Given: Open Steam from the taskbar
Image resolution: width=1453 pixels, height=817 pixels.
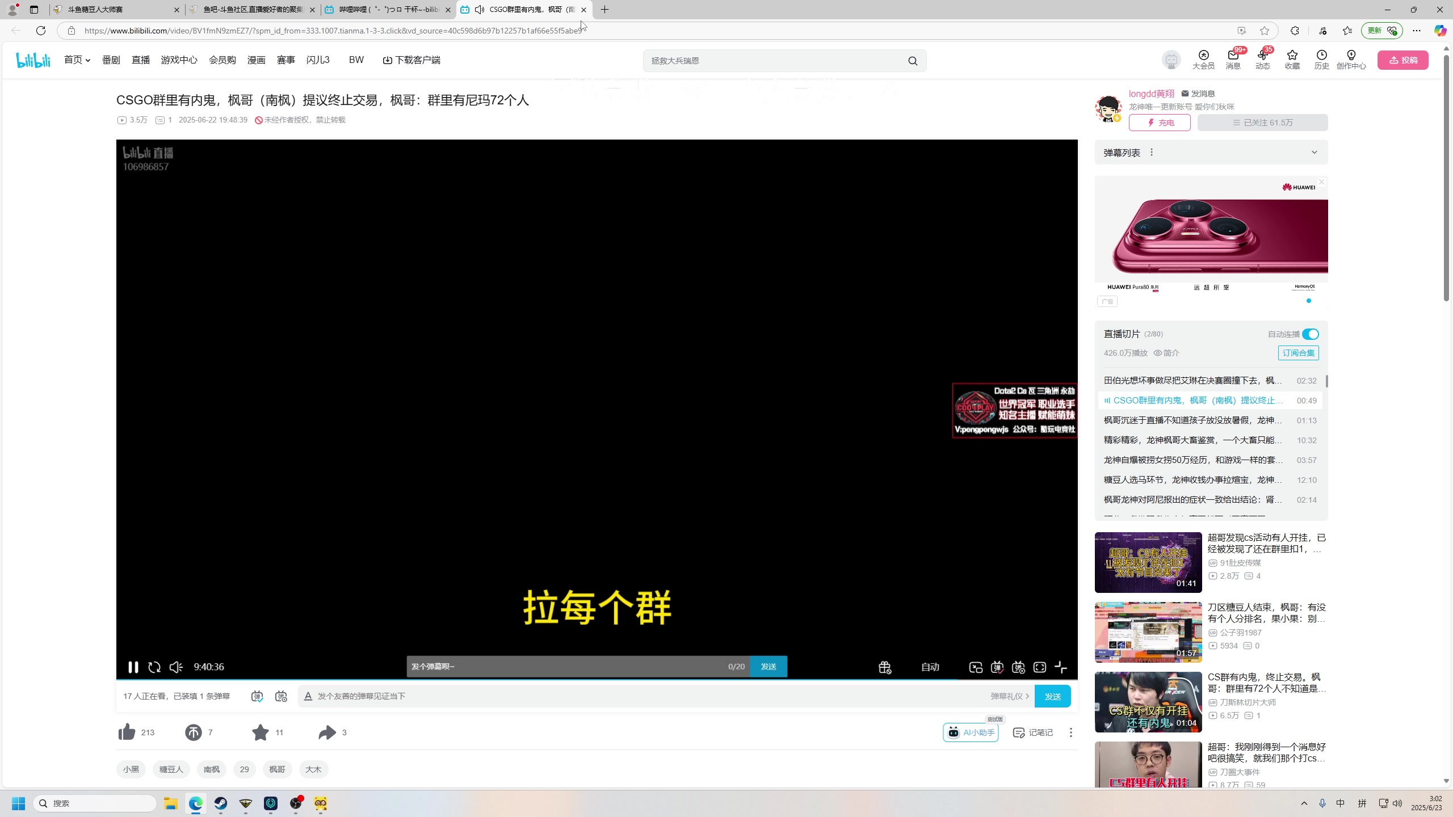Looking at the screenshot, I should 221,803.
